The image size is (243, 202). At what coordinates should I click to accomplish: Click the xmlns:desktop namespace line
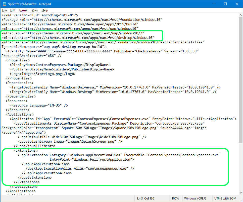click(x=78, y=38)
